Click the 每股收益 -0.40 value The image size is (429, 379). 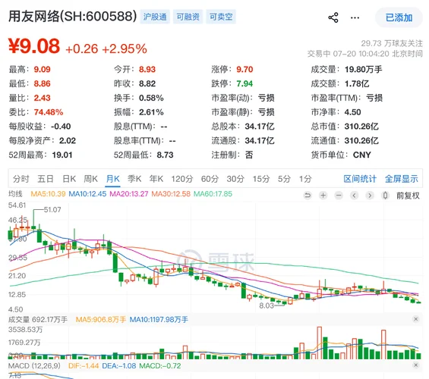pyautogui.click(x=61, y=126)
